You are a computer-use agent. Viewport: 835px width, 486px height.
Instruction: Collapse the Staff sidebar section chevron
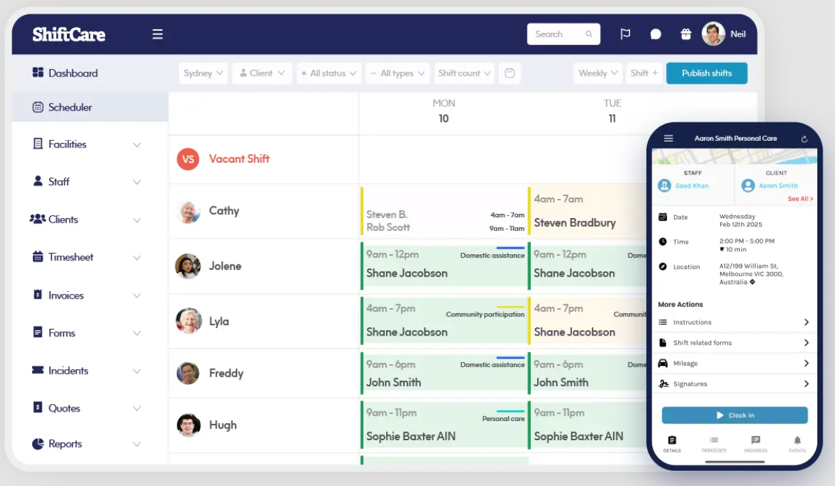pyautogui.click(x=137, y=182)
